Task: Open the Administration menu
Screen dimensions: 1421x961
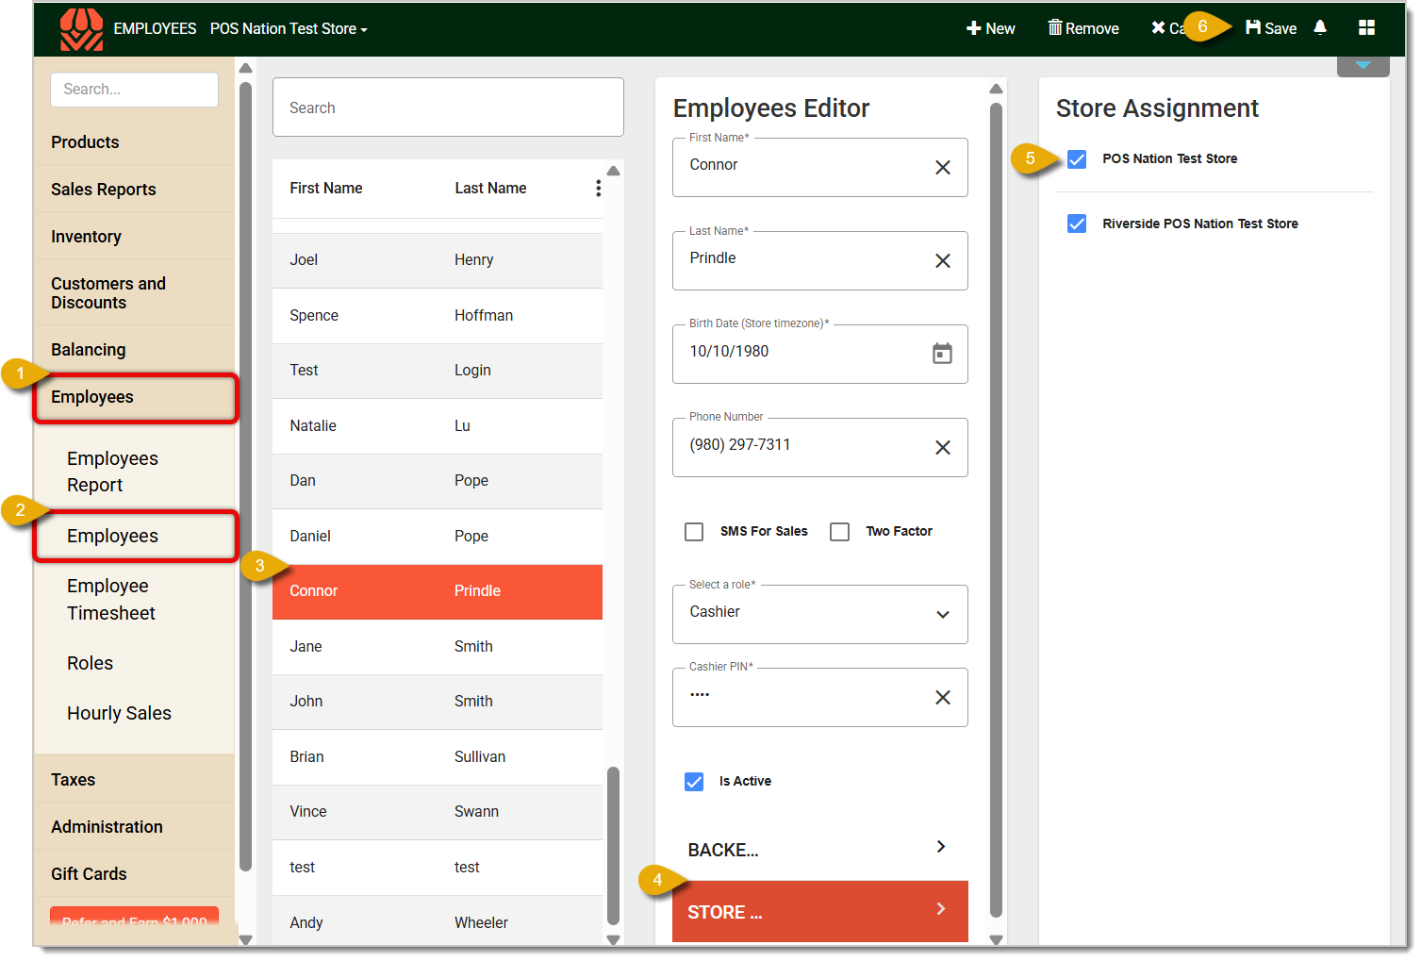Action: [x=134, y=827]
